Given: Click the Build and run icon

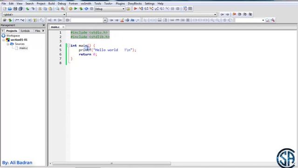Looking at the screenshot, I should coord(81,9).
